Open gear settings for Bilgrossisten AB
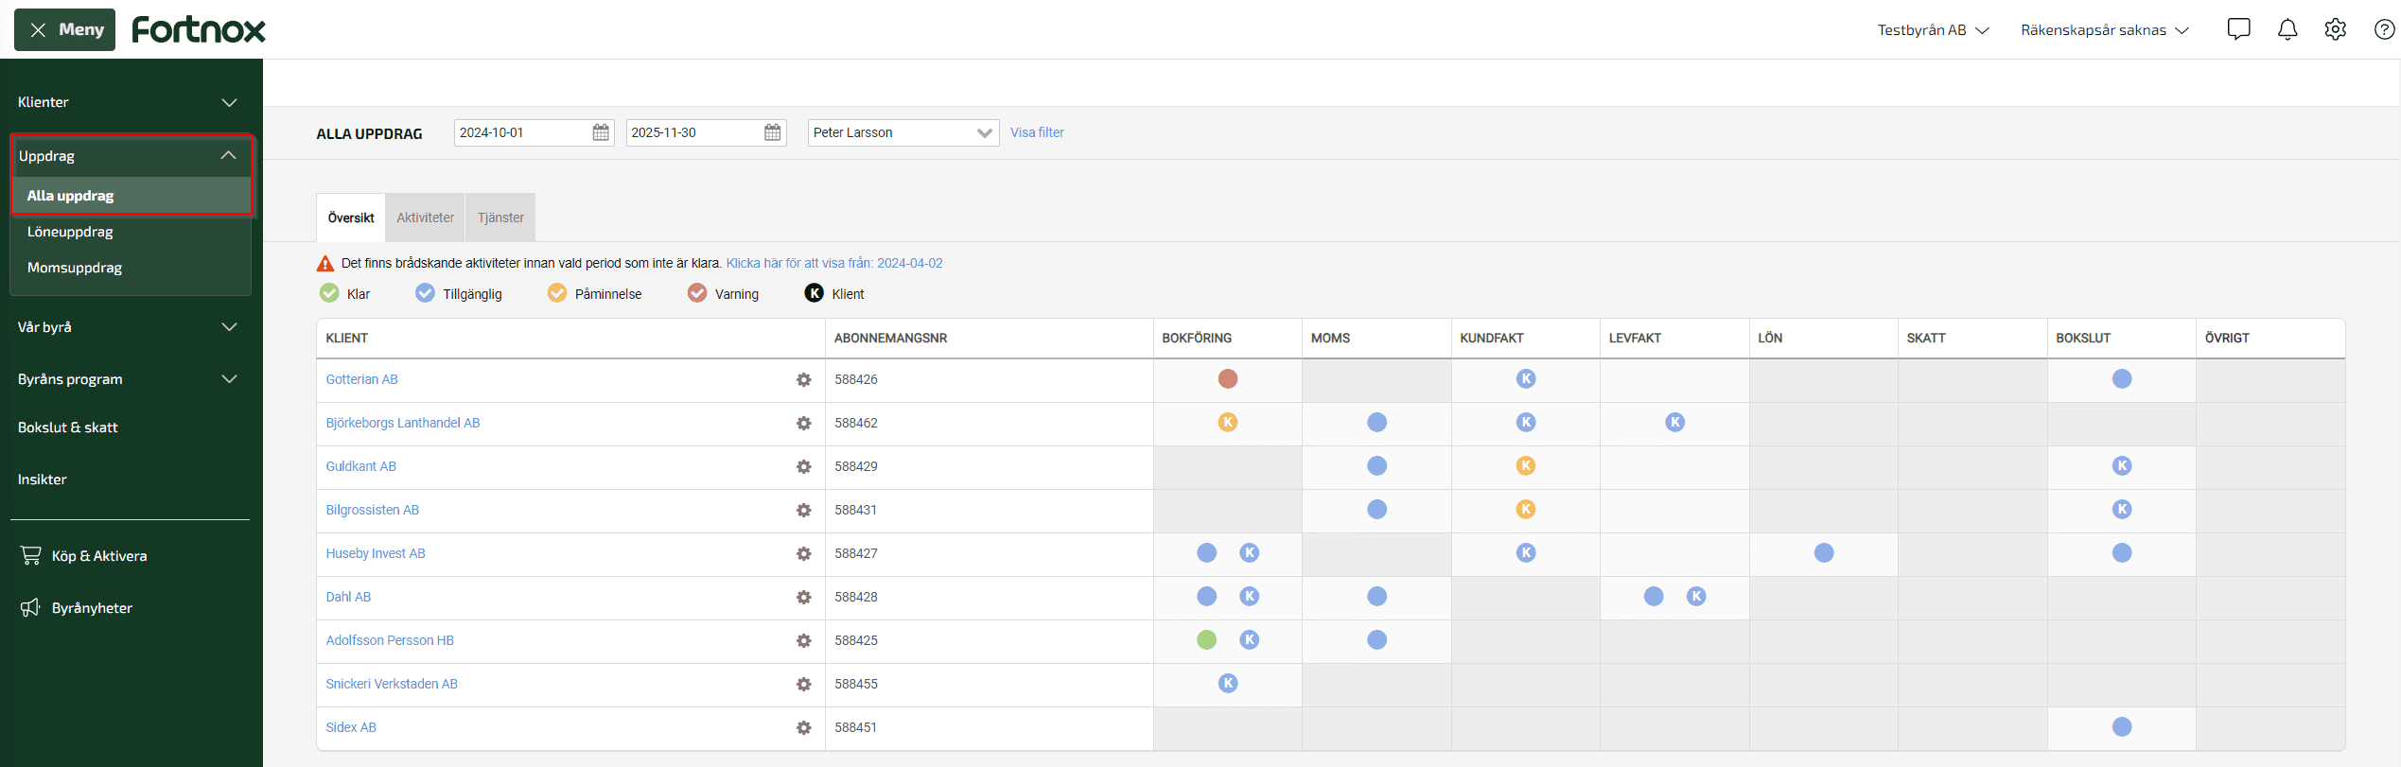The image size is (2401, 767). (804, 510)
